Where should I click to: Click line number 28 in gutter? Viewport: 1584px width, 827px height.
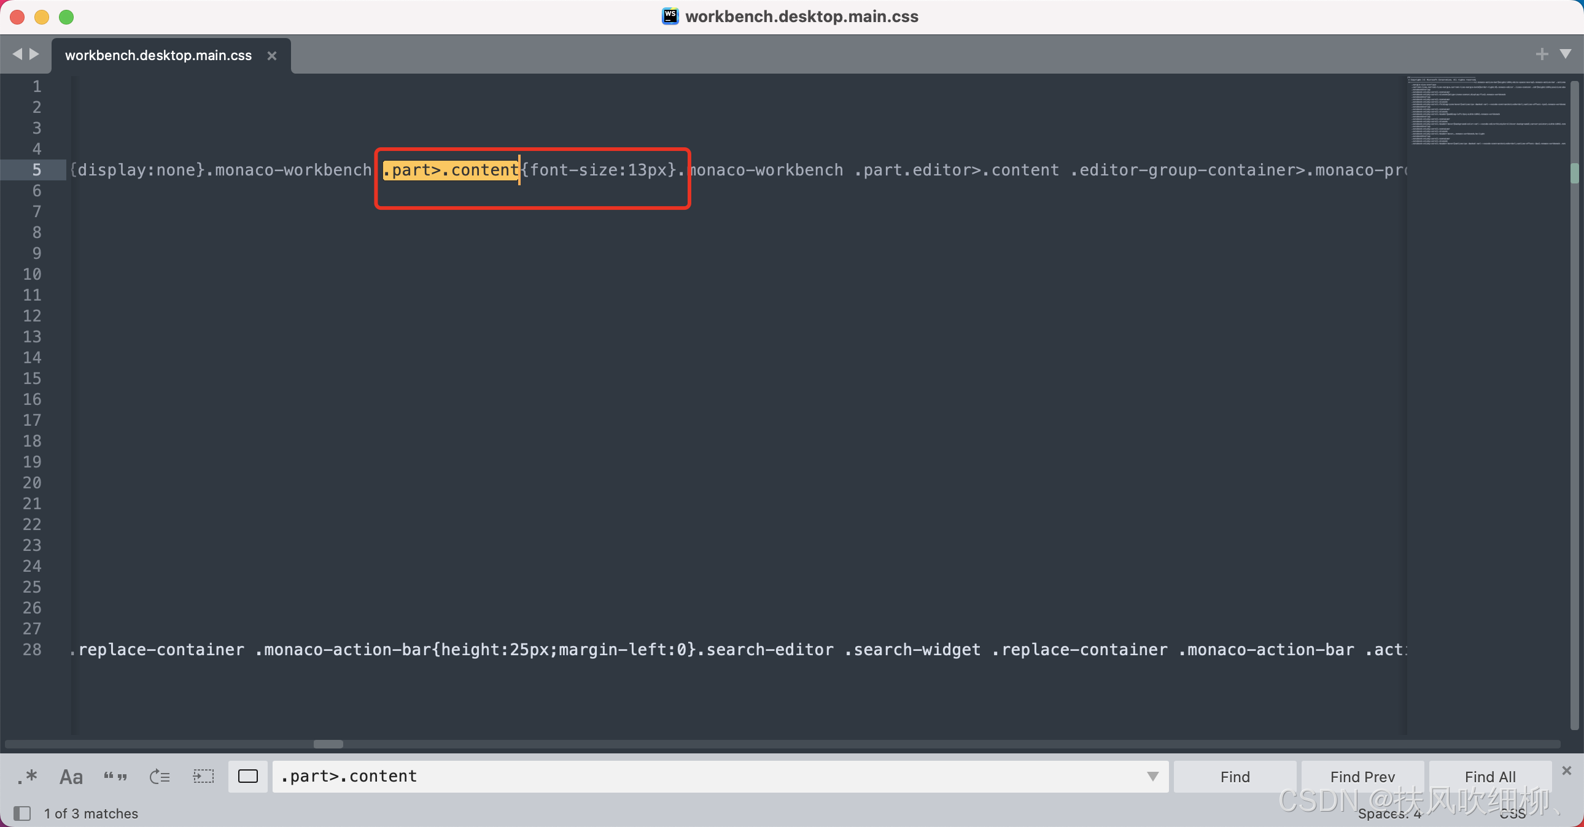[32, 650]
